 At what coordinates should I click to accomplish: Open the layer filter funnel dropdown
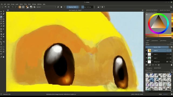coord(171,45)
